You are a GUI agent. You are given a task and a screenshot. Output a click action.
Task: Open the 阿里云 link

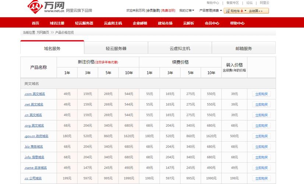pos(265,3)
